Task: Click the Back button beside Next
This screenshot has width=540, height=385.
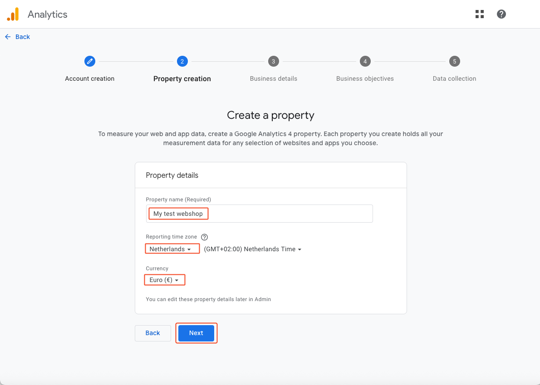Action: tap(152, 333)
